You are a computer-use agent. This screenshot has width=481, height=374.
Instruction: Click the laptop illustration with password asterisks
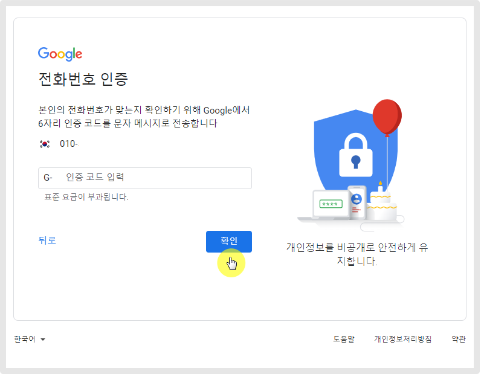point(331,205)
